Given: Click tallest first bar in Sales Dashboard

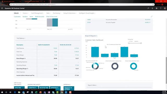Looking at the screenshot, I should (95, 52).
